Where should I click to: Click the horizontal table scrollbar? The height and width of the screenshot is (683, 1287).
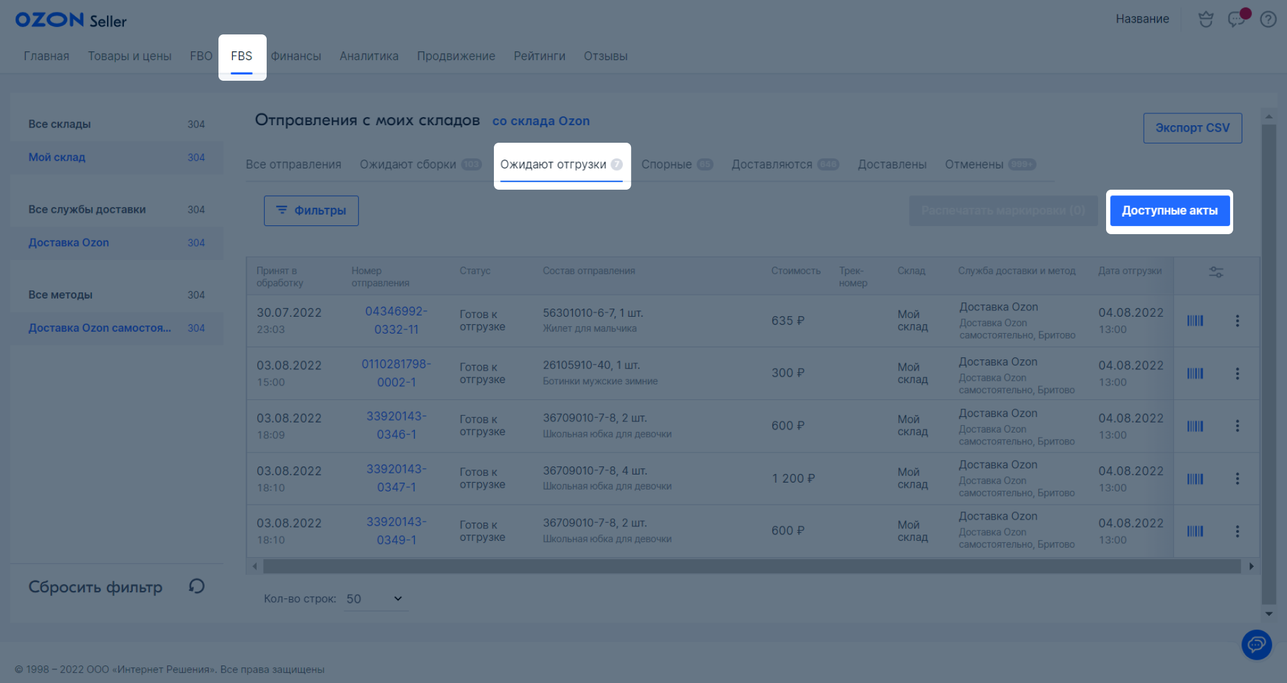click(751, 566)
